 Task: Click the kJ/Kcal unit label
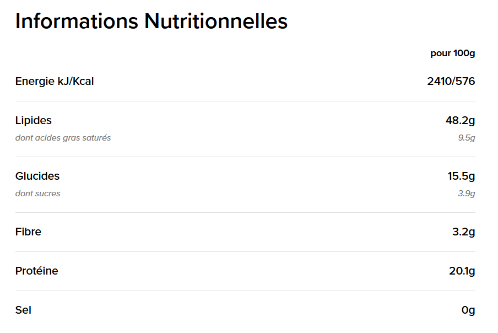pyautogui.click(x=76, y=82)
